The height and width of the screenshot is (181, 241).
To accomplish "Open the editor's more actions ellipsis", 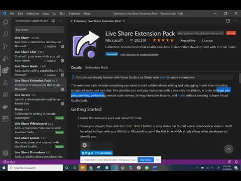I will tap(235, 21).
